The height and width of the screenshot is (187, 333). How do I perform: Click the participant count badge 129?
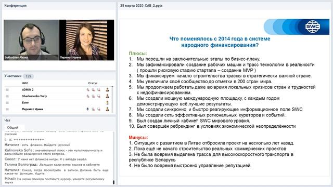click(x=28, y=76)
